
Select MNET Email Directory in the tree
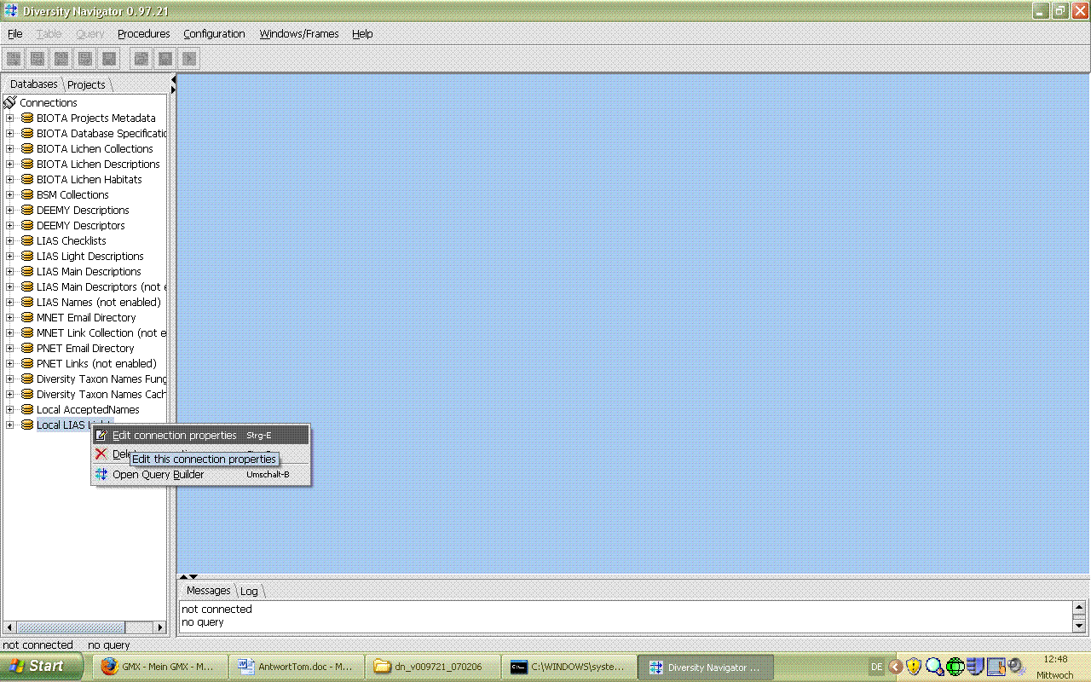(86, 318)
